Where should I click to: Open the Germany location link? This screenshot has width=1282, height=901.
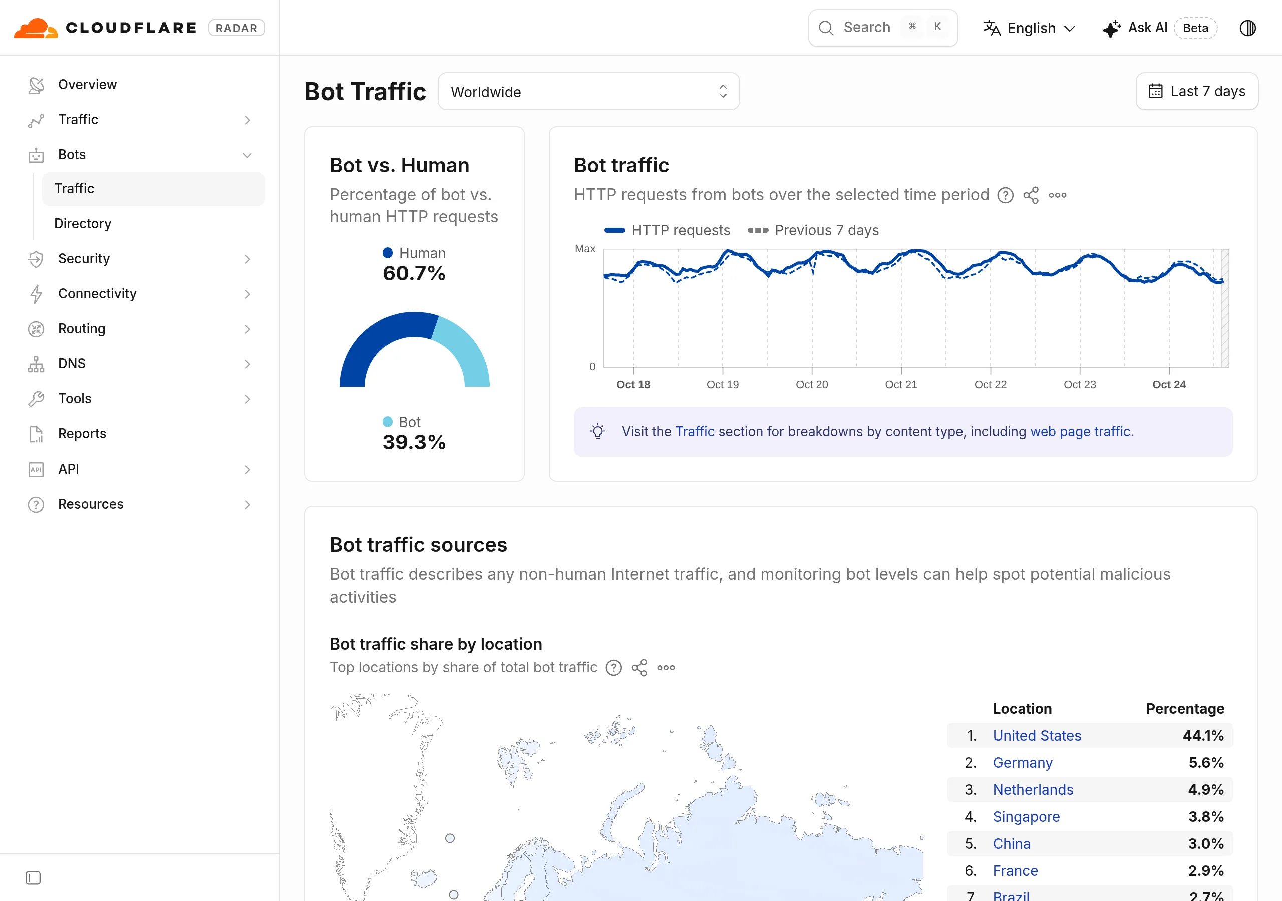1023,763
